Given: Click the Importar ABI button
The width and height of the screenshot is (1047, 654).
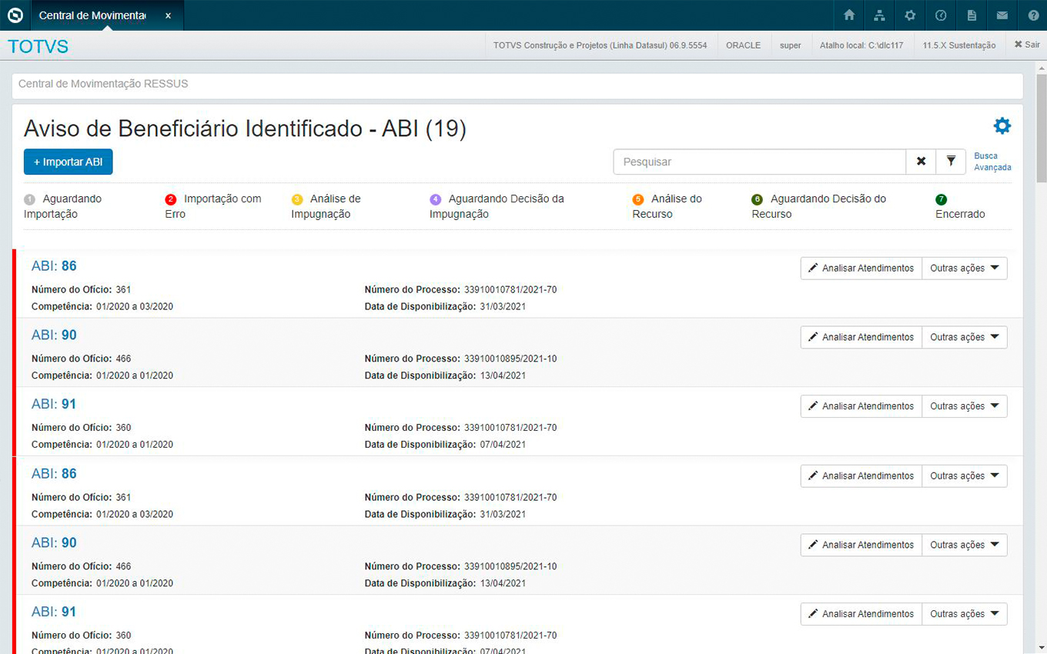Looking at the screenshot, I should point(69,162).
